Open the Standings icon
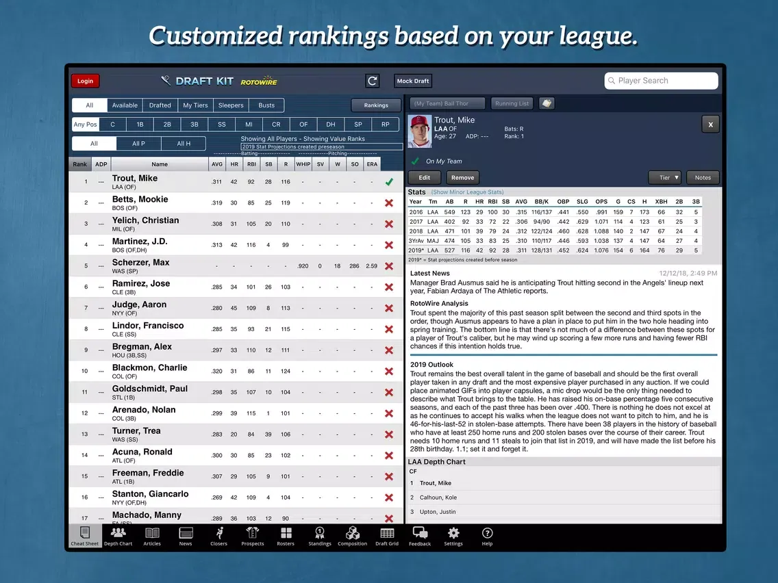The width and height of the screenshot is (778, 583). point(320,536)
